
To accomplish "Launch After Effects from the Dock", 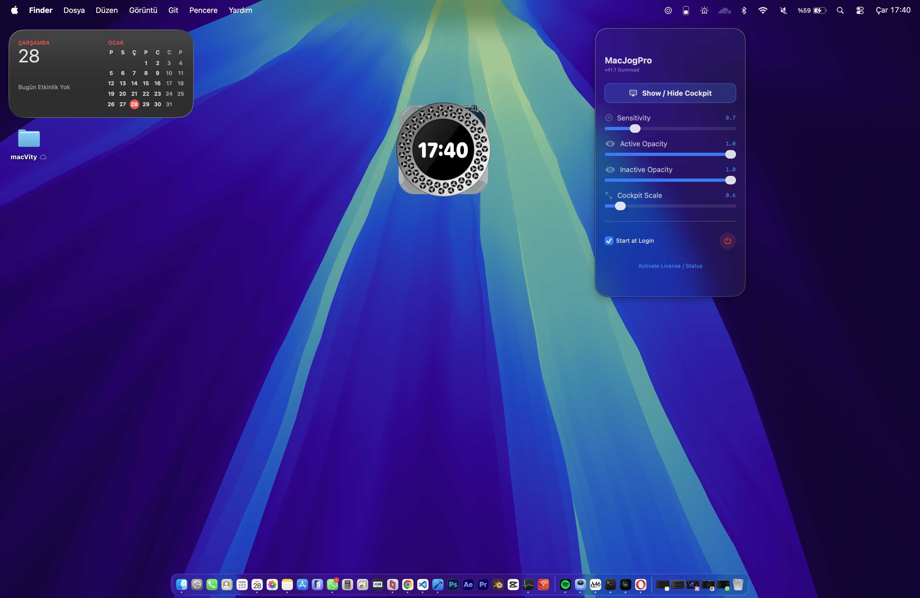I will pos(468,585).
